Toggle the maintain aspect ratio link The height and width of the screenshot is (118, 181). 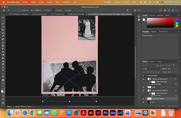(x=53, y=10)
